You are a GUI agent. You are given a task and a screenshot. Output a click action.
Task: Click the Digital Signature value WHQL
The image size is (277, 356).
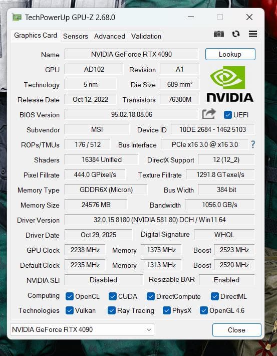(x=224, y=235)
